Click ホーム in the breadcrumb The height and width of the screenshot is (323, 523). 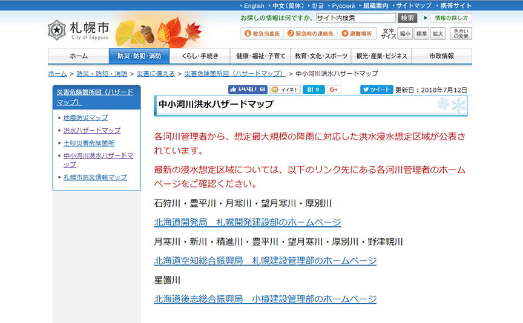58,74
